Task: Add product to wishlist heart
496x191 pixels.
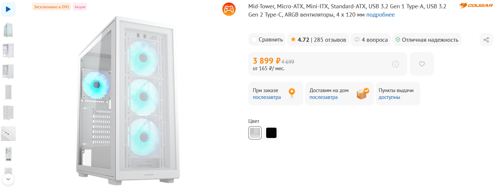Action: point(422,64)
